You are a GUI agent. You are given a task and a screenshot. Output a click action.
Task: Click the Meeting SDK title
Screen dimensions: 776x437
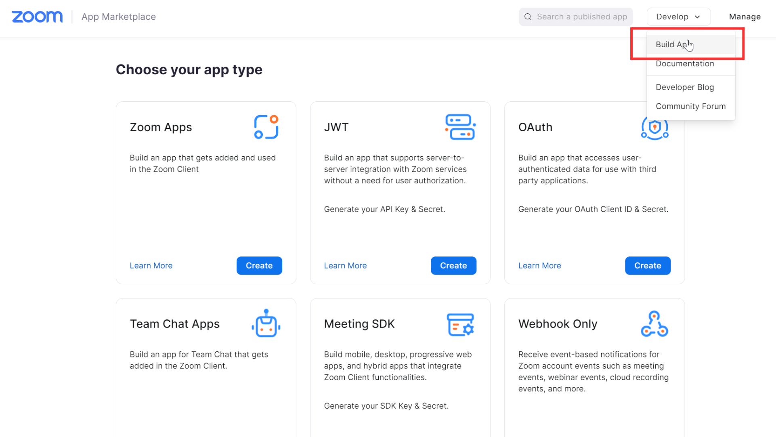click(359, 324)
